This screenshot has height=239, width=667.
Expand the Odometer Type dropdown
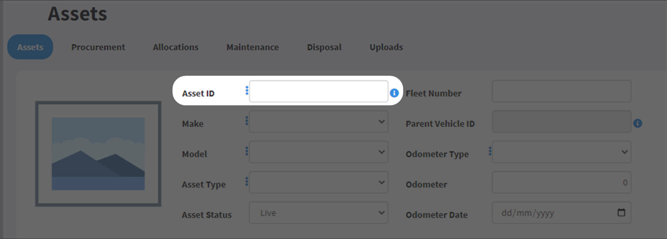562,152
